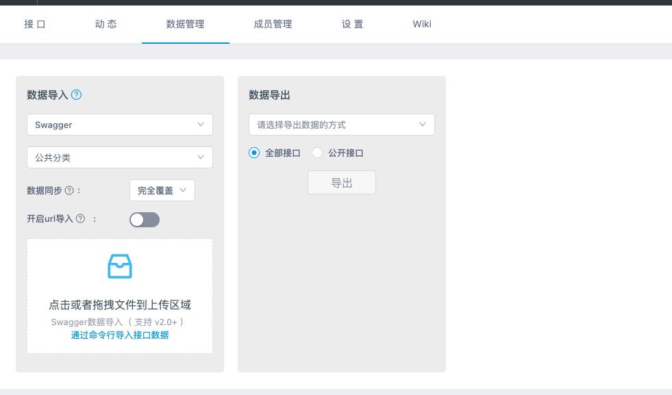The image size is (672, 395).
Task: Open the Swagger import type dropdown
Action: (x=120, y=125)
